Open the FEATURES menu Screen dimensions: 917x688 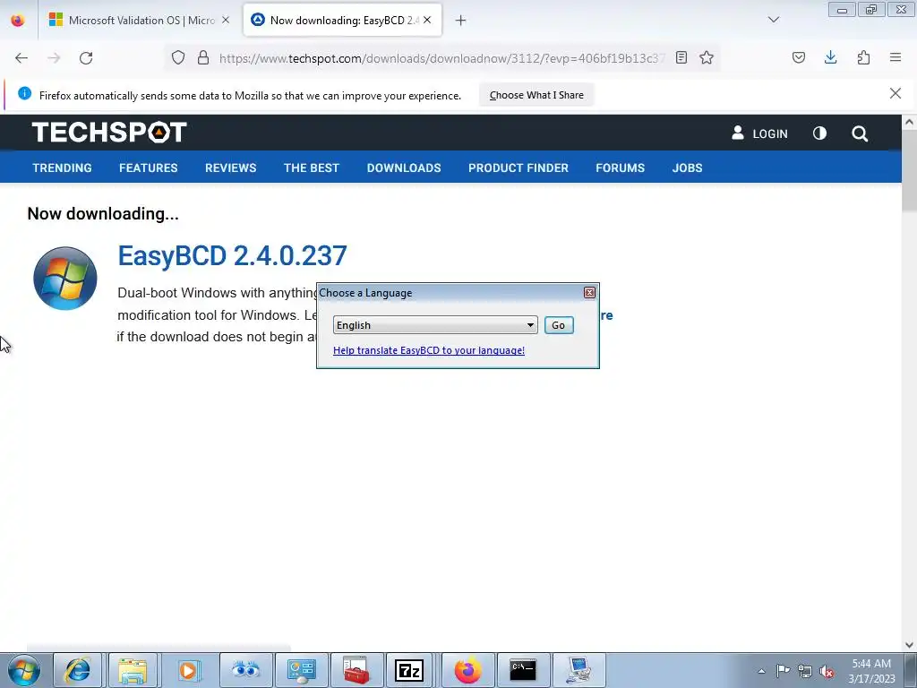pyautogui.click(x=149, y=168)
